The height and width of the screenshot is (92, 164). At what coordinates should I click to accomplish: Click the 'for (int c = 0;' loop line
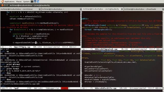[37, 12]
